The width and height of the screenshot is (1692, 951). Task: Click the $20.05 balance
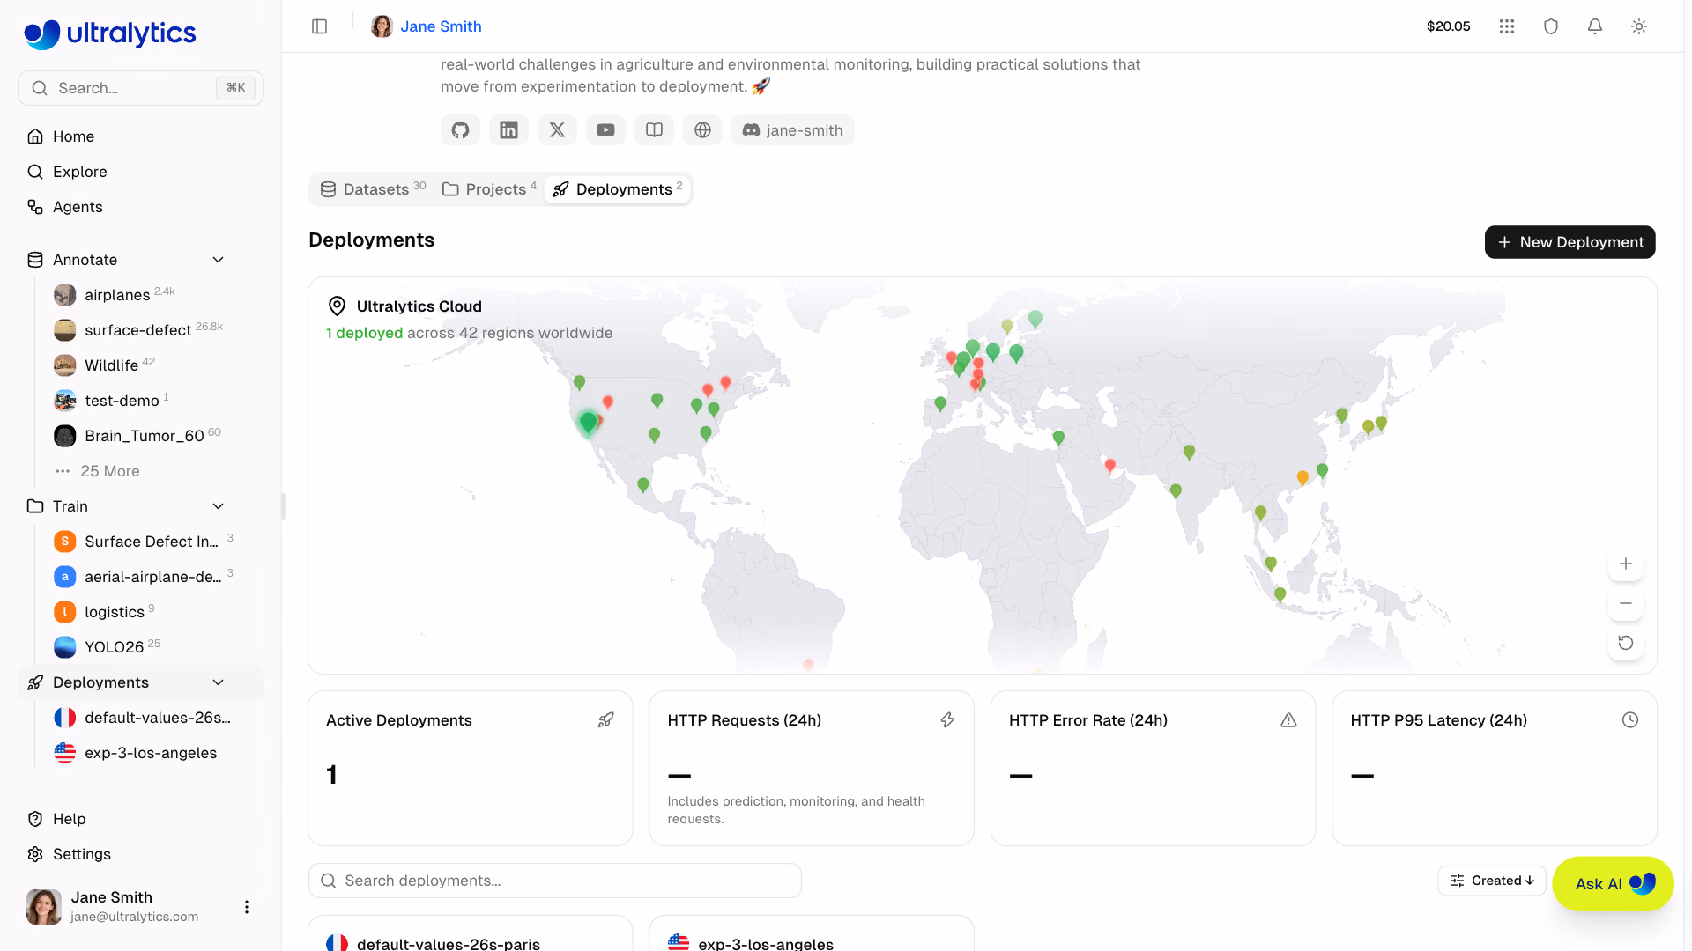click(x=1448, y=26)
